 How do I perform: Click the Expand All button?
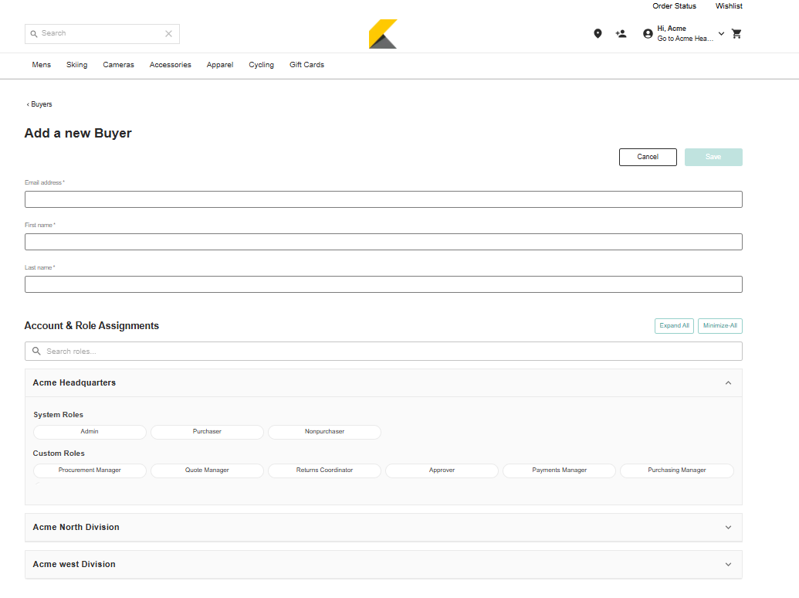point(674,326)
